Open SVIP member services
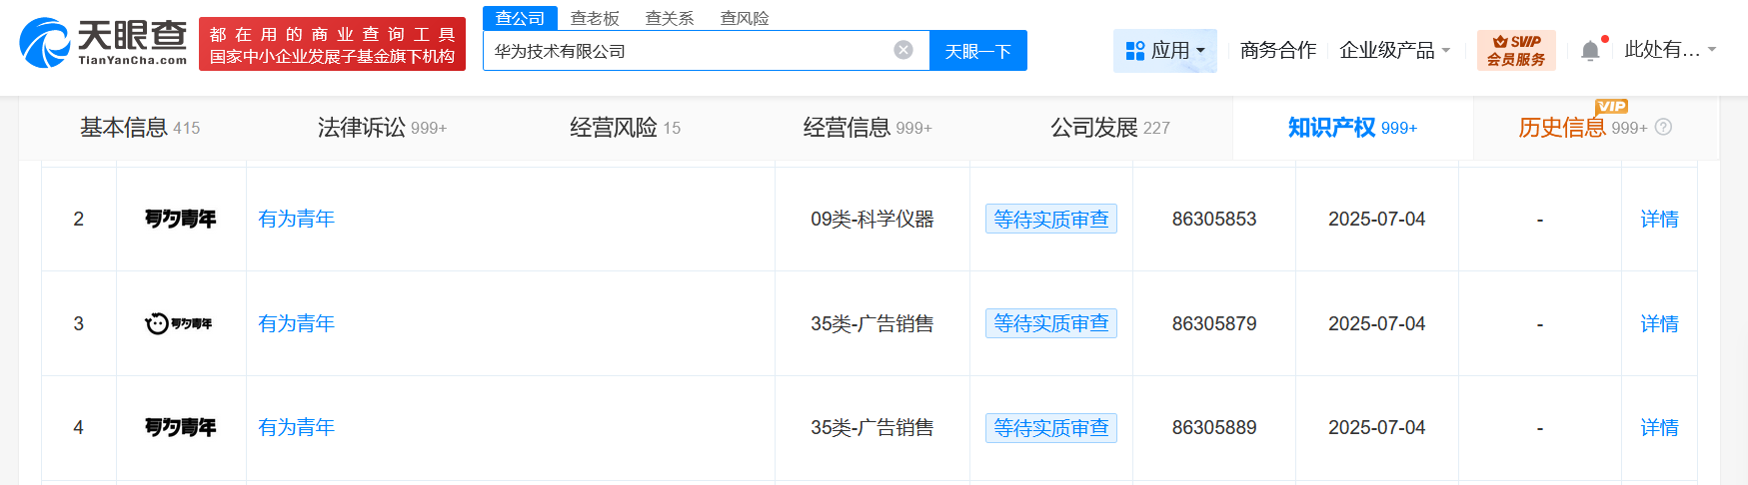Viewport: 1748px width, 485px height. coord(1515,51)
